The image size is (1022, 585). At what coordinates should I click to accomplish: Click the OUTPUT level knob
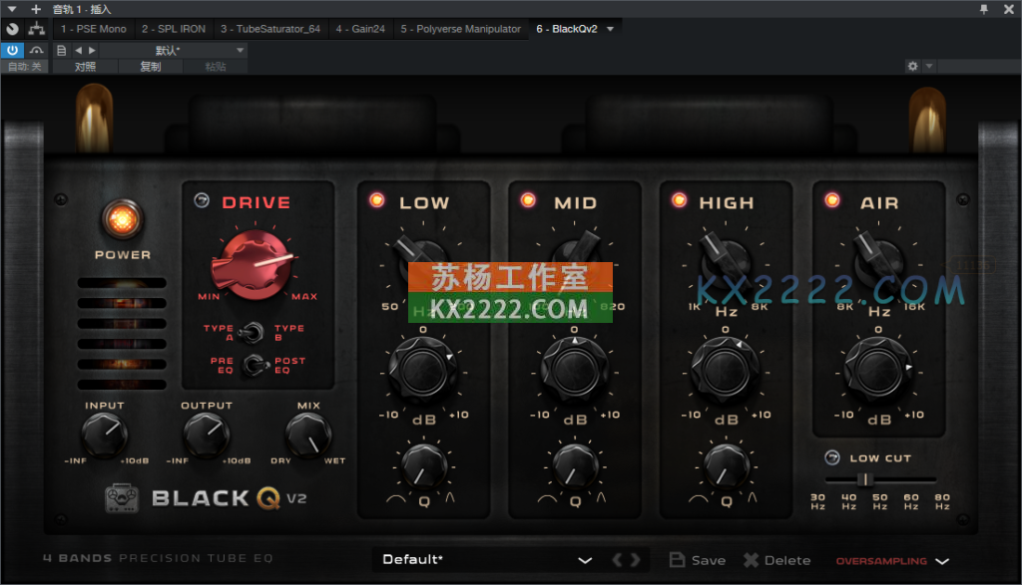207,435
